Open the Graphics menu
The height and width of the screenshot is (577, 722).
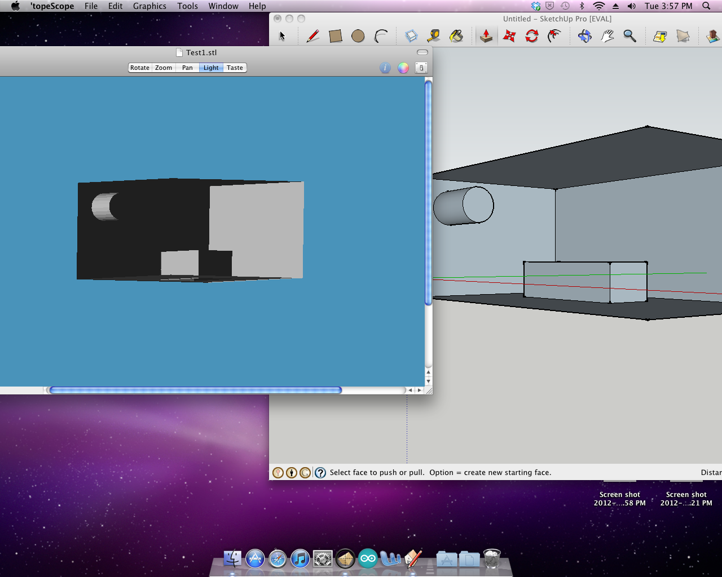[149, 6]
